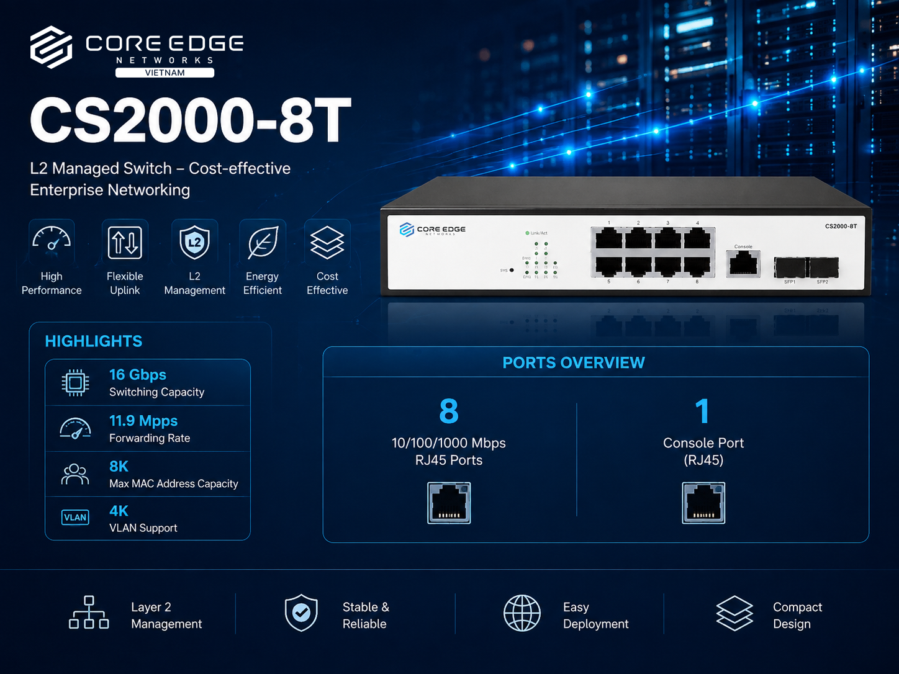Click RJ45 port 1 on the switch
899x674 pixels.
[609, 239]
